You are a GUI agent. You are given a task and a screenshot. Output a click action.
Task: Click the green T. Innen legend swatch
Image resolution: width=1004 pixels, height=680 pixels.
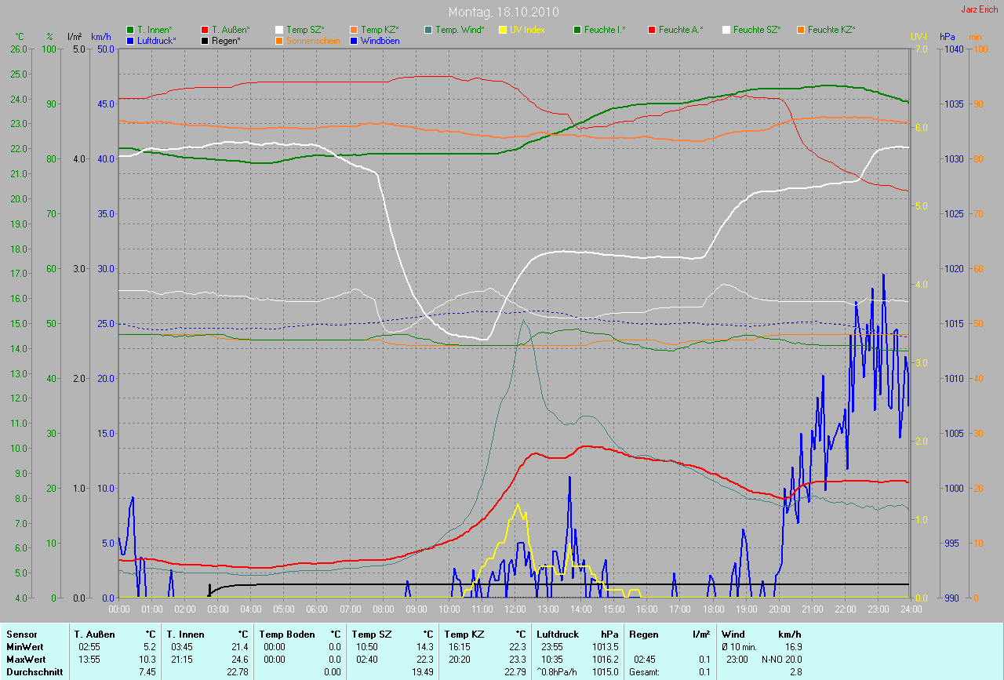click(x=130, y=30)
